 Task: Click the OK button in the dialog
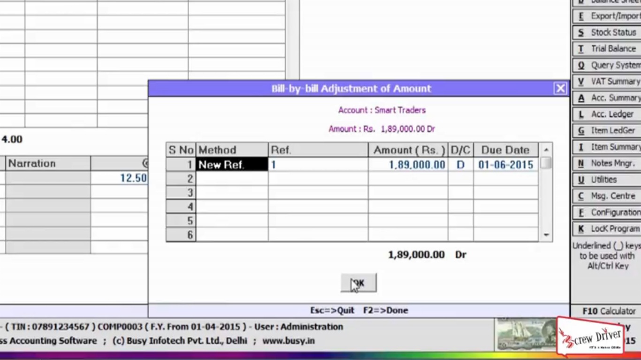coord(359,283)
